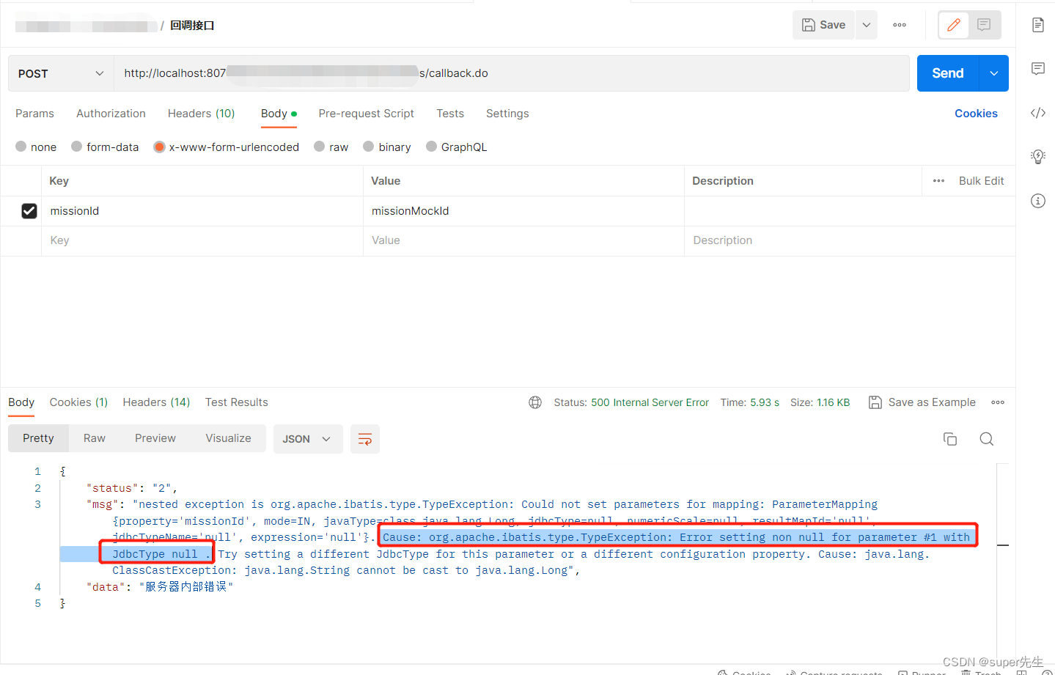Image resolution: width=1055 pixels, height=675 pixels.
Task: Open the POST method dropdown
Action: (61, 73)
